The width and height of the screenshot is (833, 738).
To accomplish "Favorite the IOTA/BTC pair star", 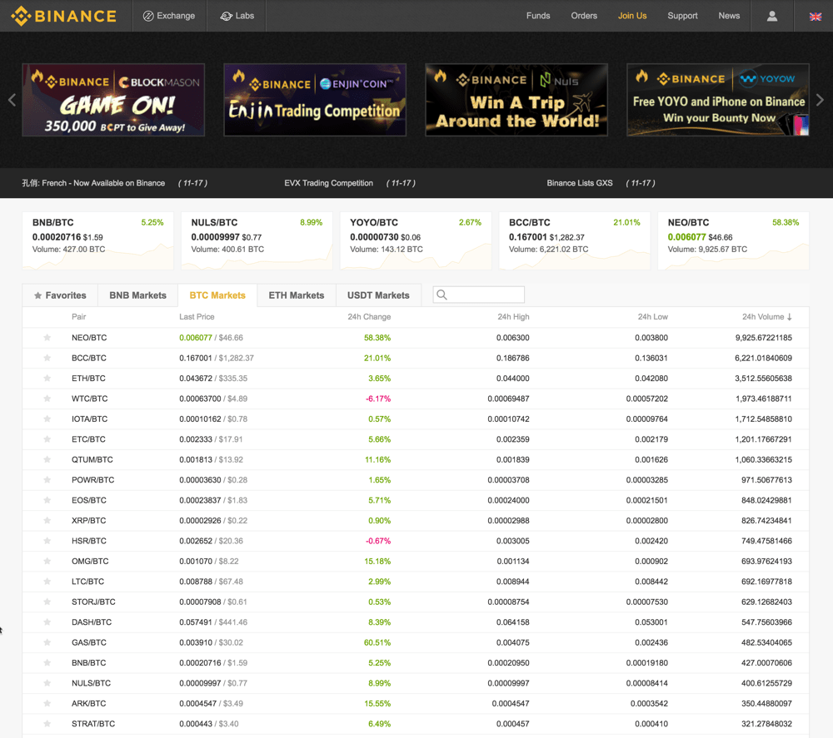I will [47, 419].
